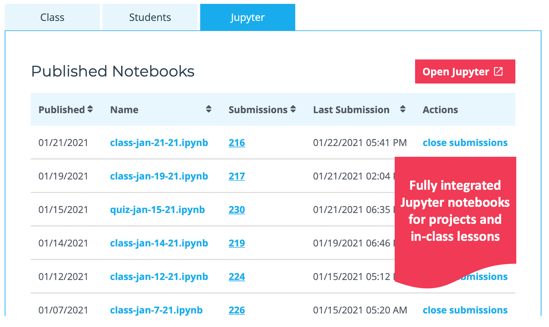Open the Students tab
549x327 pixels.
click(x=150, y=17)
